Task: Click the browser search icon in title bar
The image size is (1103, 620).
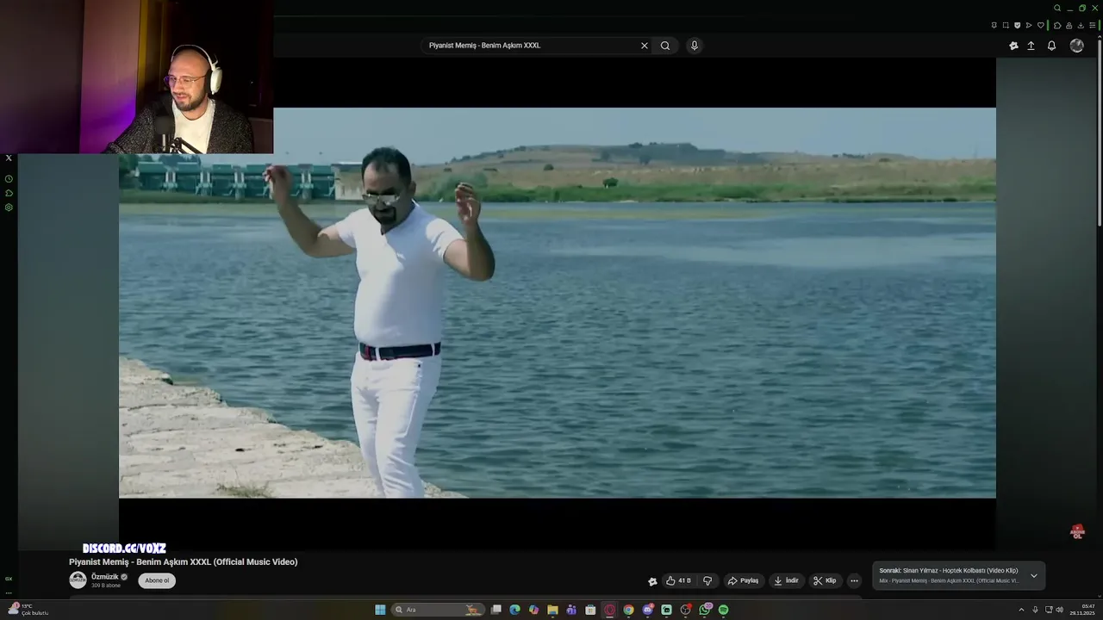Action: coord(1057,8)
